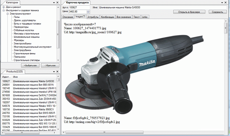Switch to the Images(7) tab

[x=80, y=17]
